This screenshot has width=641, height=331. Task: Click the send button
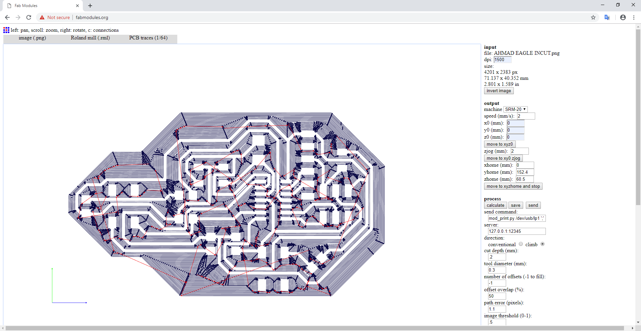point(533,205)
